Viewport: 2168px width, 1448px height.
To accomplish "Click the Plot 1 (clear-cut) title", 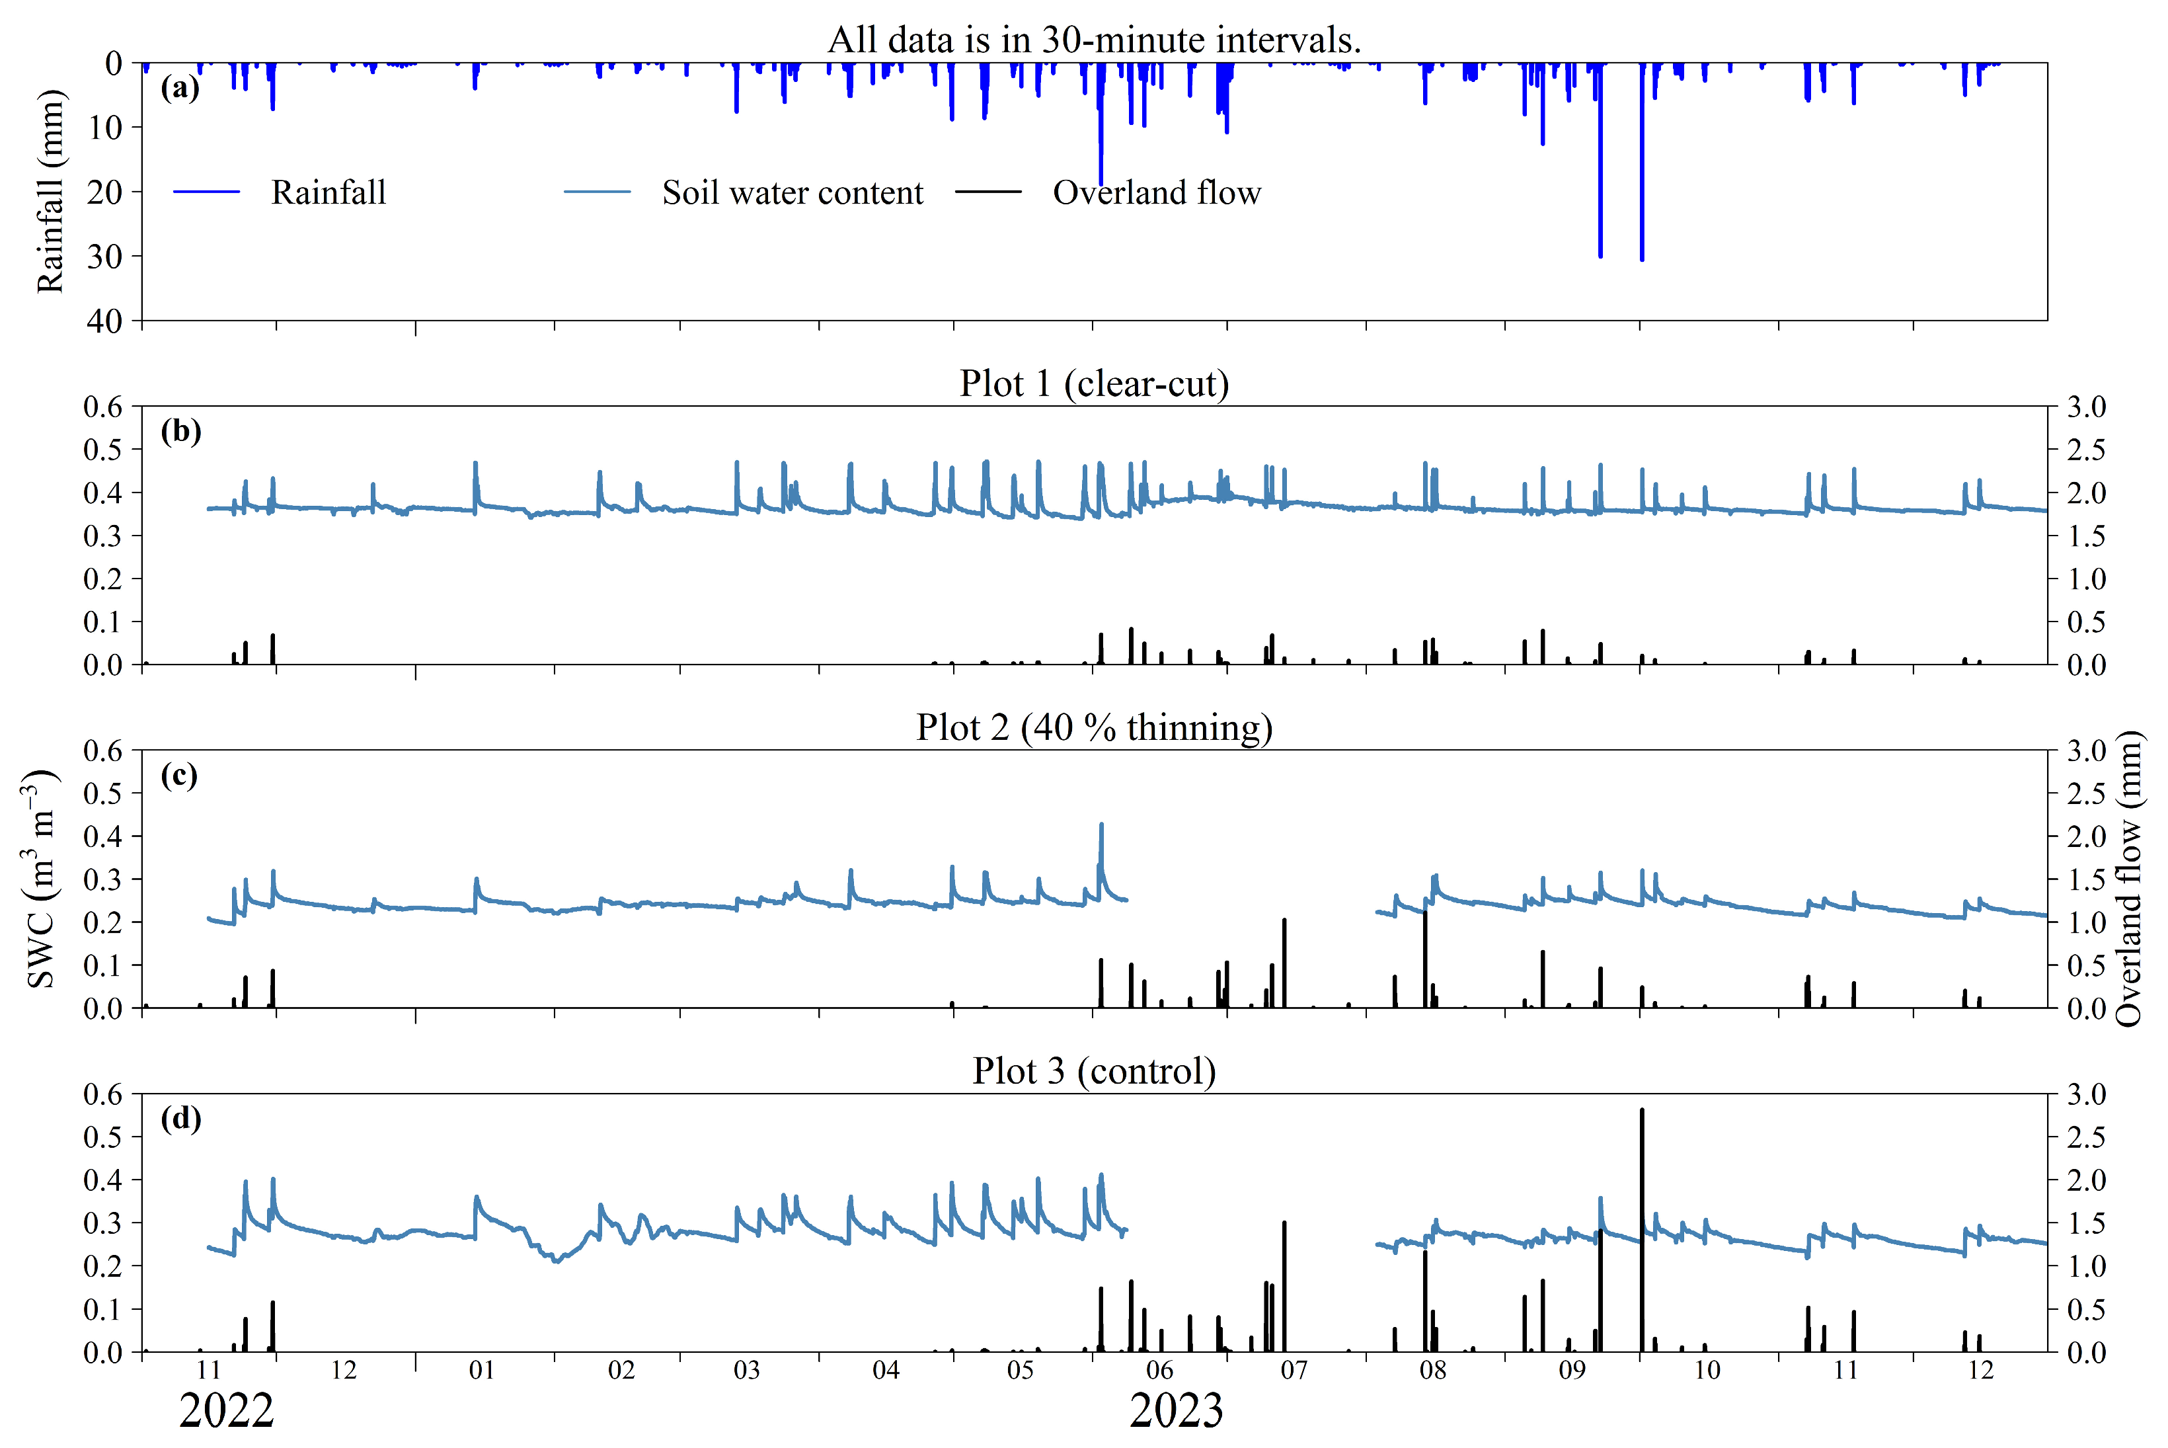I will [1094, 383].
